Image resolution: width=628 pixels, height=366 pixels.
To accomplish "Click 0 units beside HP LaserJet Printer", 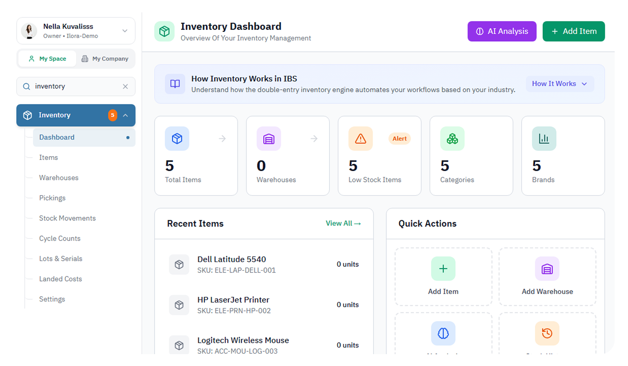I will pos(348,305).
